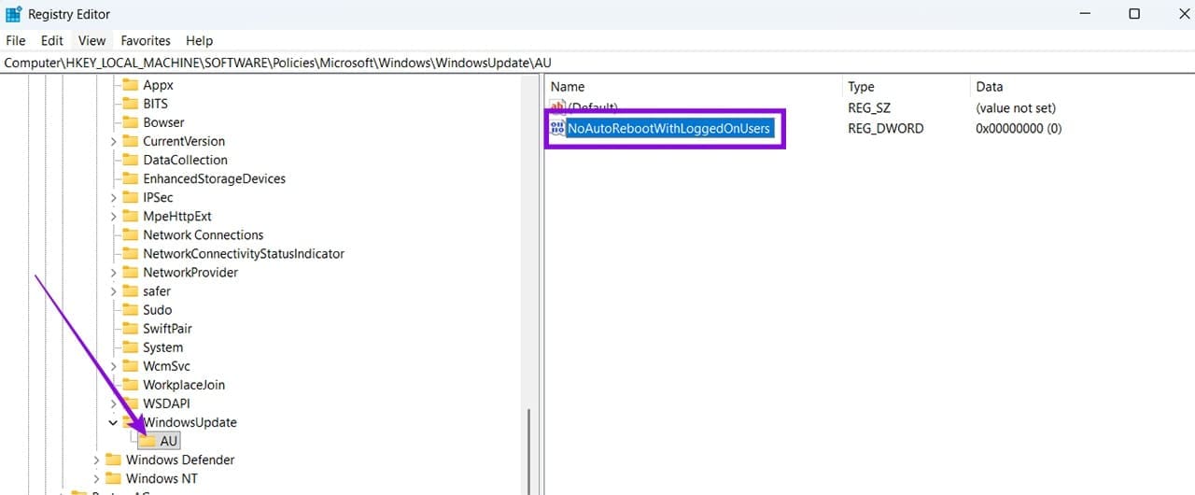Select the MpeHttpExt folder icon

tap(130, 216)
